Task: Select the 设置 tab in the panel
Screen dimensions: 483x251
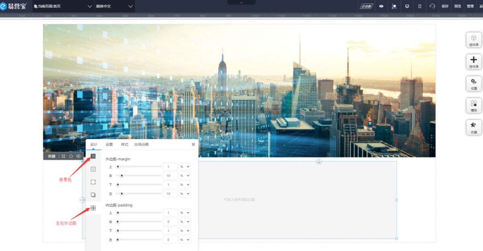Action: point(109,145)
